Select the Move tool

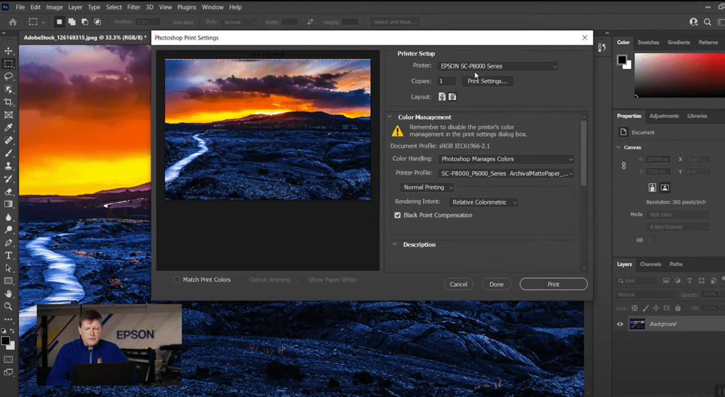pos(9,51)
